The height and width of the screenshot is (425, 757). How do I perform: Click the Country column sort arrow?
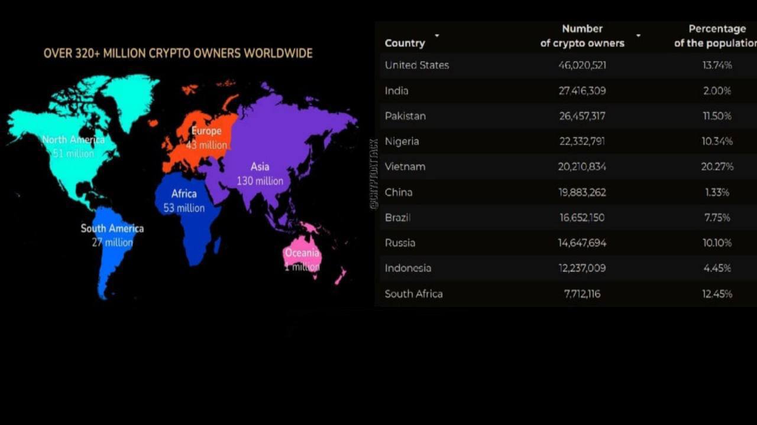(x=437, y=35)
